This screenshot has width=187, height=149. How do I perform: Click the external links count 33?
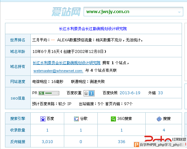[x=160, y=93]
